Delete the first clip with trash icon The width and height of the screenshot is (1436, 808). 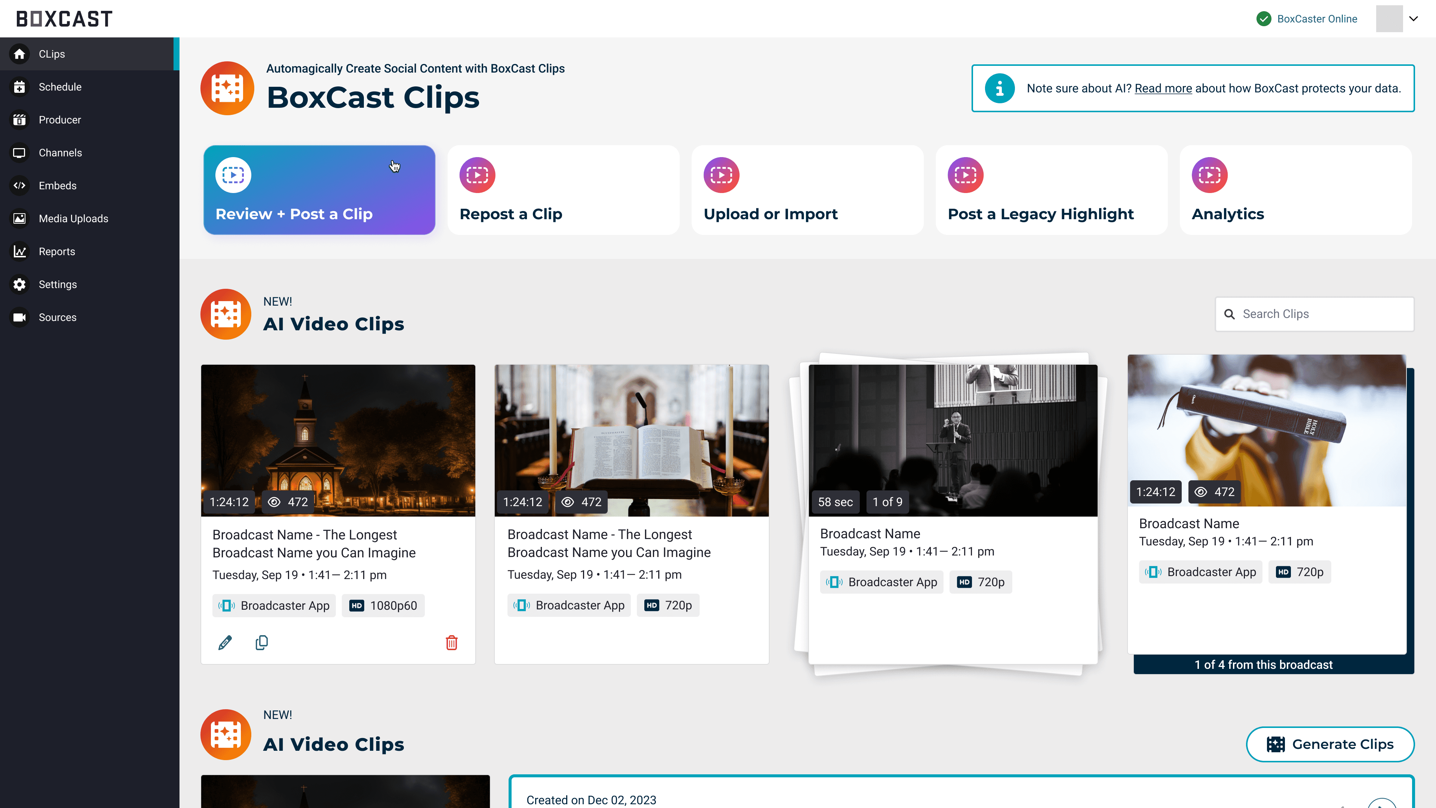click(451, 643)
